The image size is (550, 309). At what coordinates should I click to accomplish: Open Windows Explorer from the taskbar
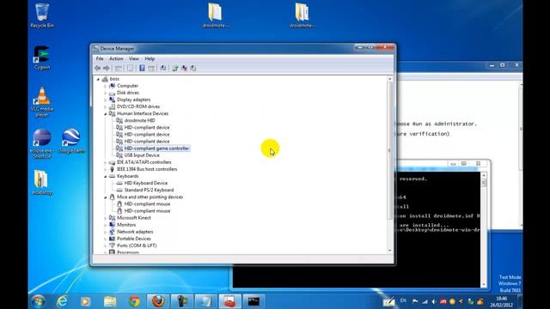[x=110, y=301]
